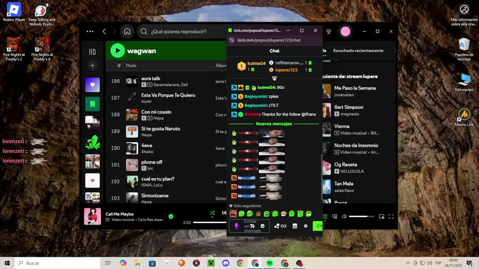Open Discord from the taskbar
Screen dimensions: 479x269
(226, 263)
